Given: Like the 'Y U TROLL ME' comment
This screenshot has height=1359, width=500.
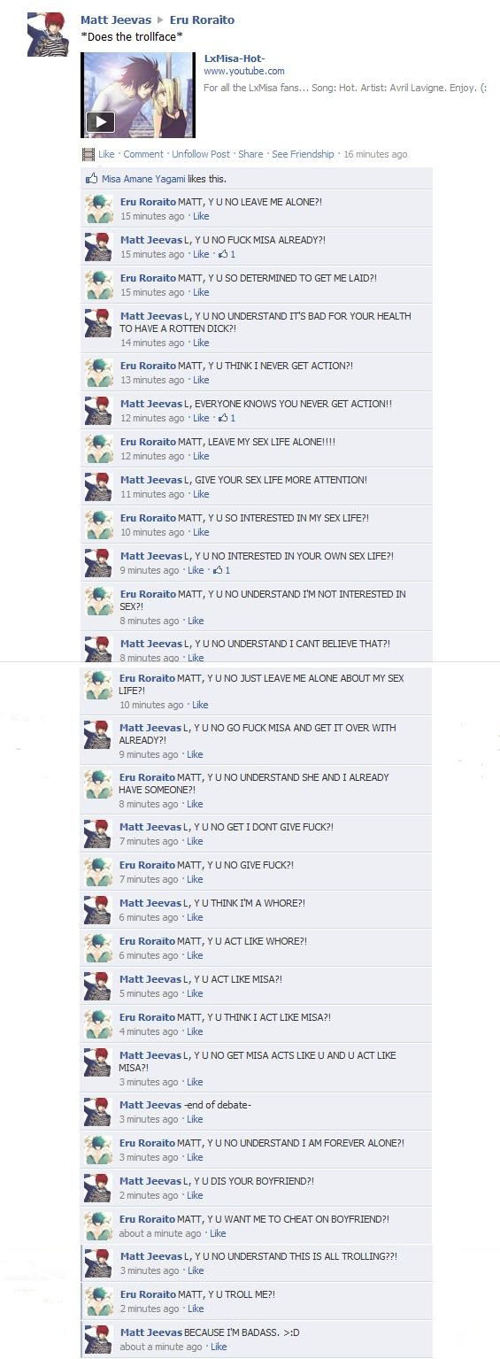Looking at the screenshot, I should 196,1309.
